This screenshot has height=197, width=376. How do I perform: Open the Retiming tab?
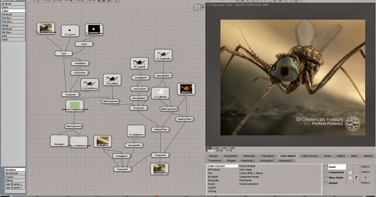tap(249, 156)
